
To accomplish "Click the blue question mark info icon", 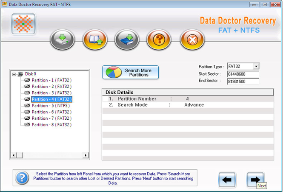I will coord(22,178).
